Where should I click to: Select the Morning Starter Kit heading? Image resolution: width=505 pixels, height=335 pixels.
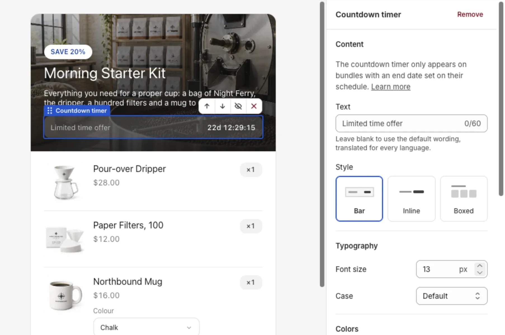point(105,73)
